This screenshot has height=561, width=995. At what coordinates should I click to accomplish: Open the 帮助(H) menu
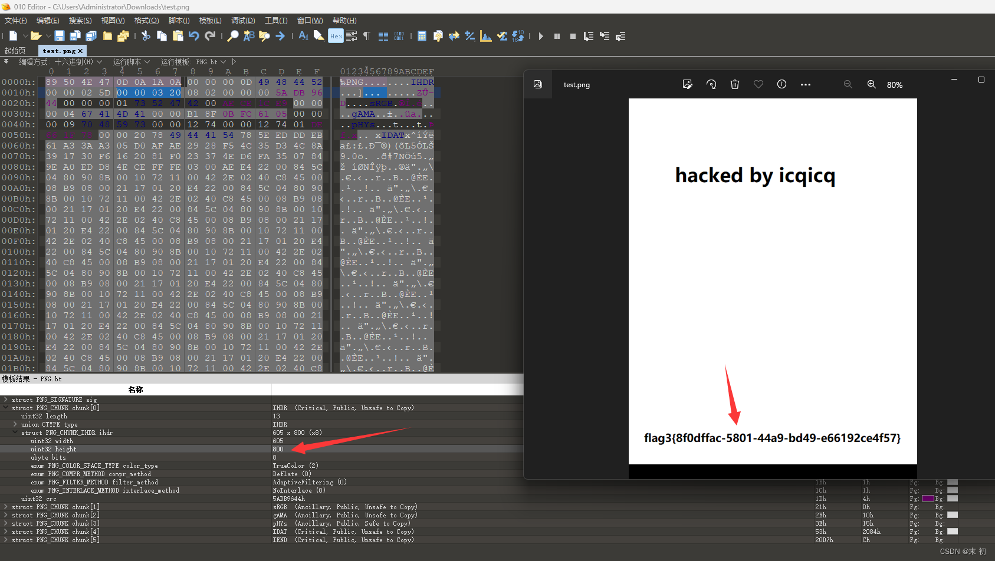click(344, 21)
